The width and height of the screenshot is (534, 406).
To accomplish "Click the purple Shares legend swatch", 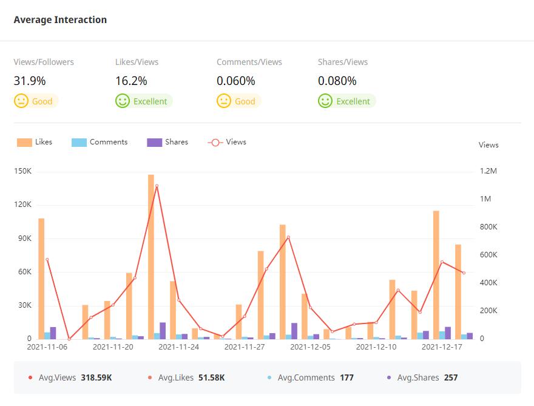I will click(x=155, y=143).
